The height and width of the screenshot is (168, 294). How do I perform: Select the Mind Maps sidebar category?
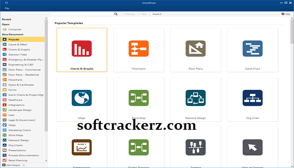click(x=23, y=135)
